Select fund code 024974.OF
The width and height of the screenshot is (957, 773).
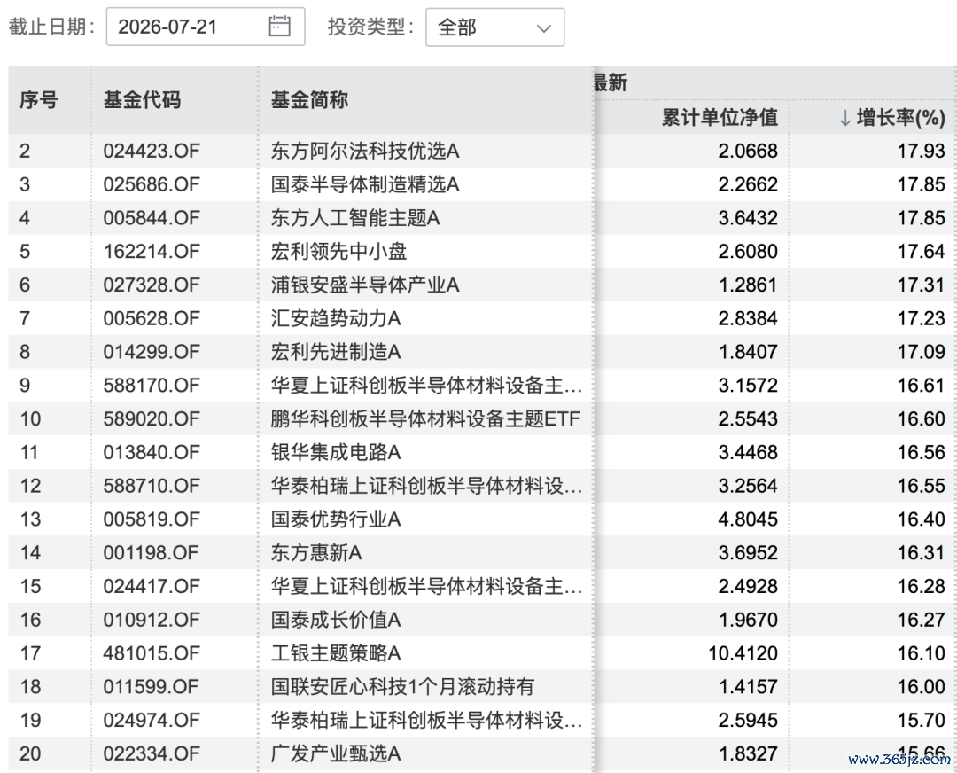click(152, 721)
